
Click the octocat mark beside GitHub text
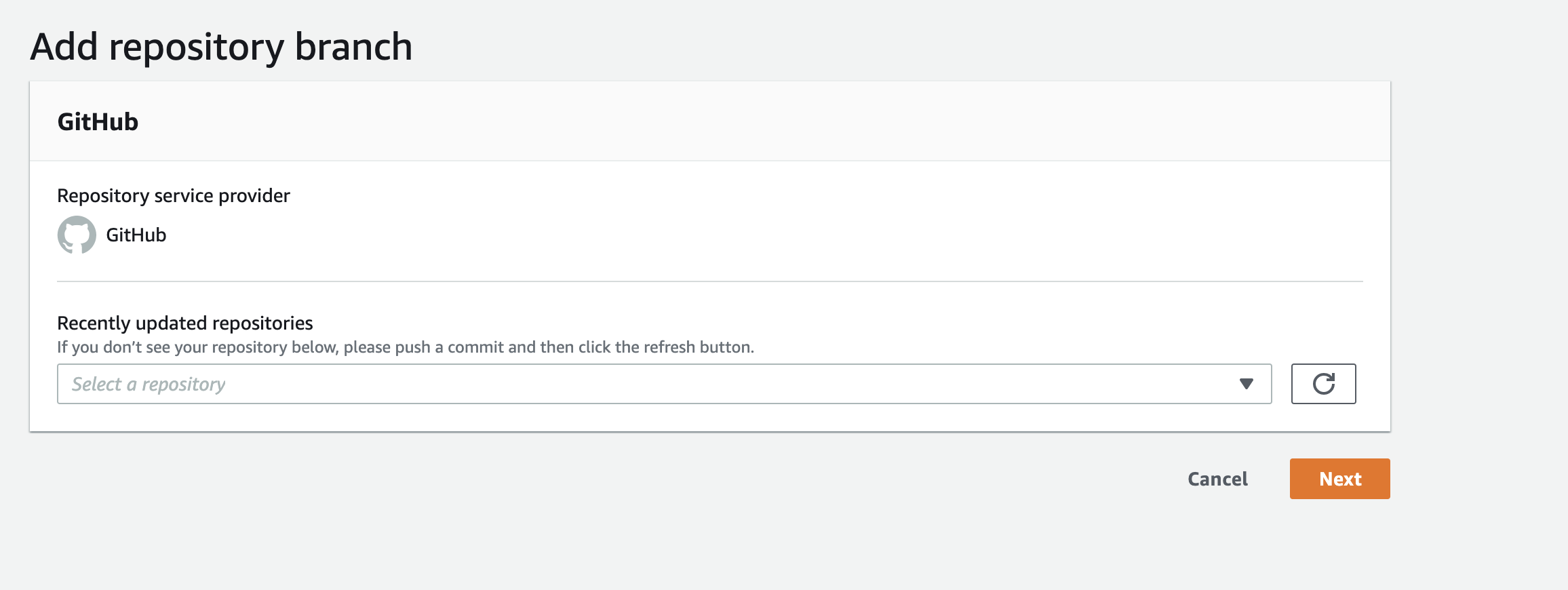77,235
